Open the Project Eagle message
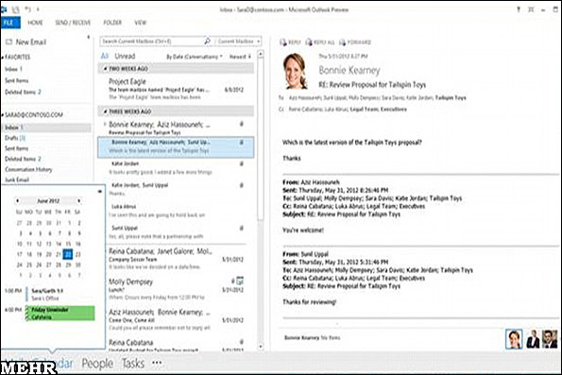This screenshot has width=562, height=375. [x=176, y=89]
